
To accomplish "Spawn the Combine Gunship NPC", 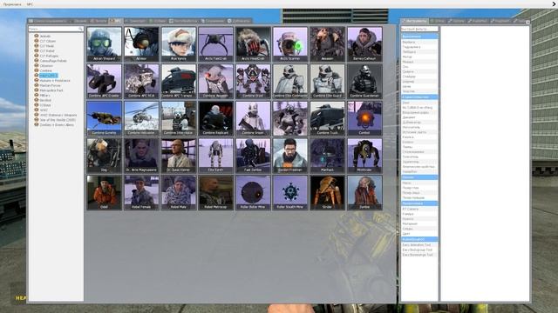I will click(x=105, y=118).
